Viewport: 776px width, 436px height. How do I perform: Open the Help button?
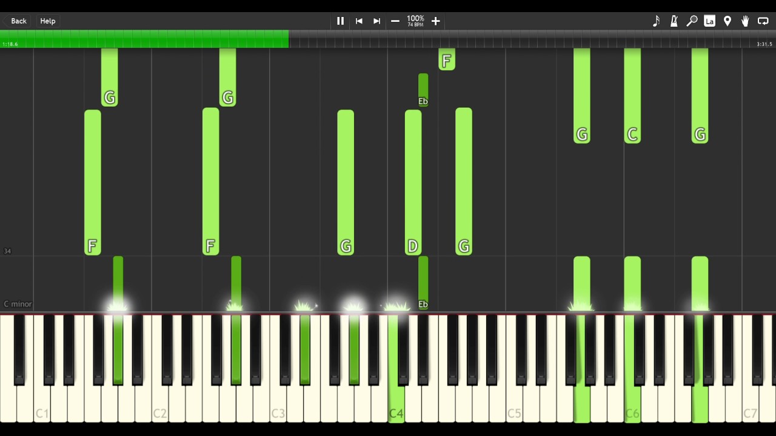tap(48, 21)
